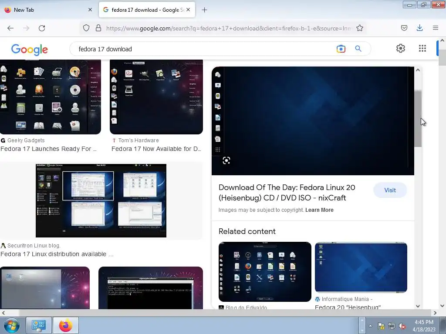
Task: Show hidden system tray icons
Action: [x=370, y=326]
